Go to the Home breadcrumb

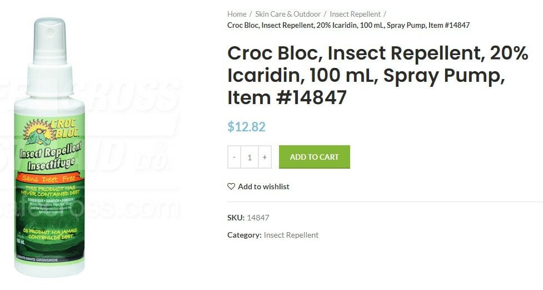(x=237, y=14)
